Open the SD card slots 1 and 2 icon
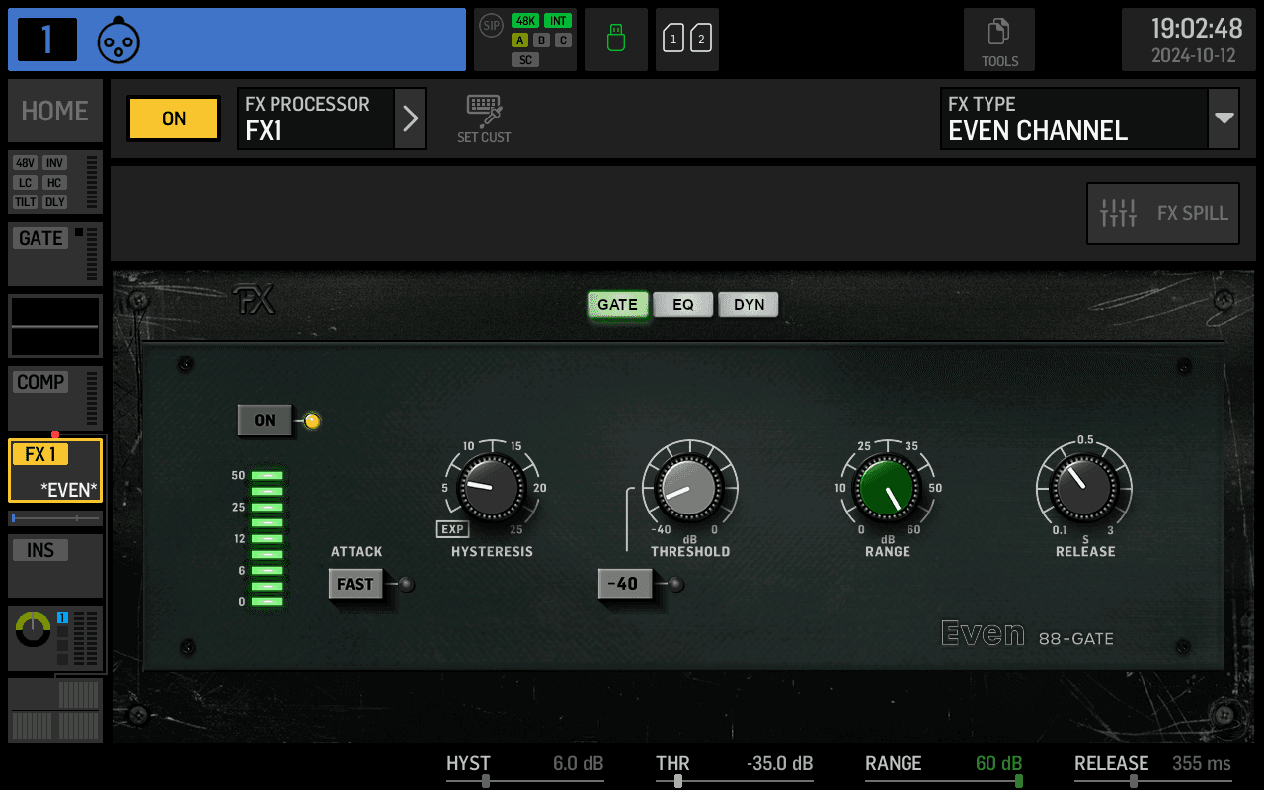Image resolution: width=1264 pixels, height=790 pixels. [687, 39]
